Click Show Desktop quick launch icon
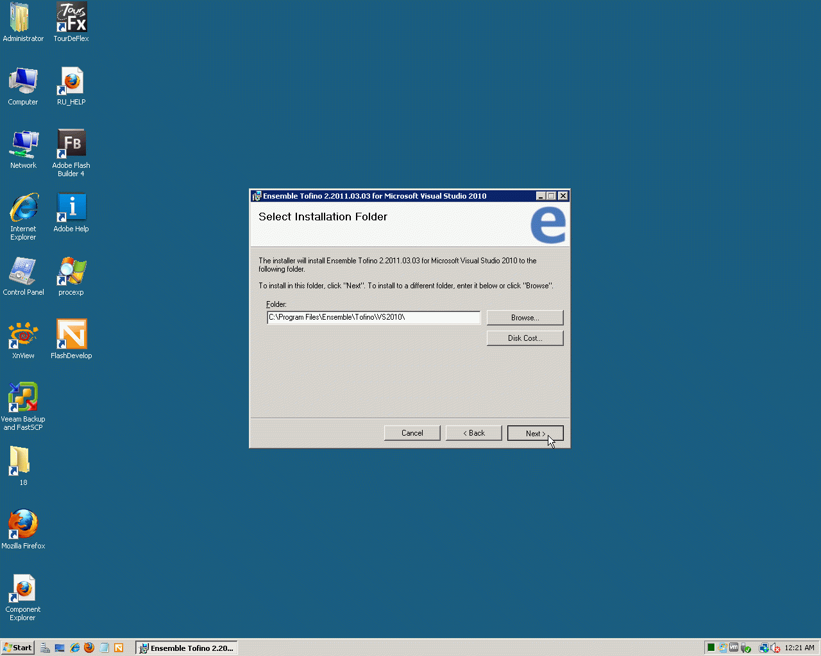Viewport: 821px width, 656px height. [60, 648]
